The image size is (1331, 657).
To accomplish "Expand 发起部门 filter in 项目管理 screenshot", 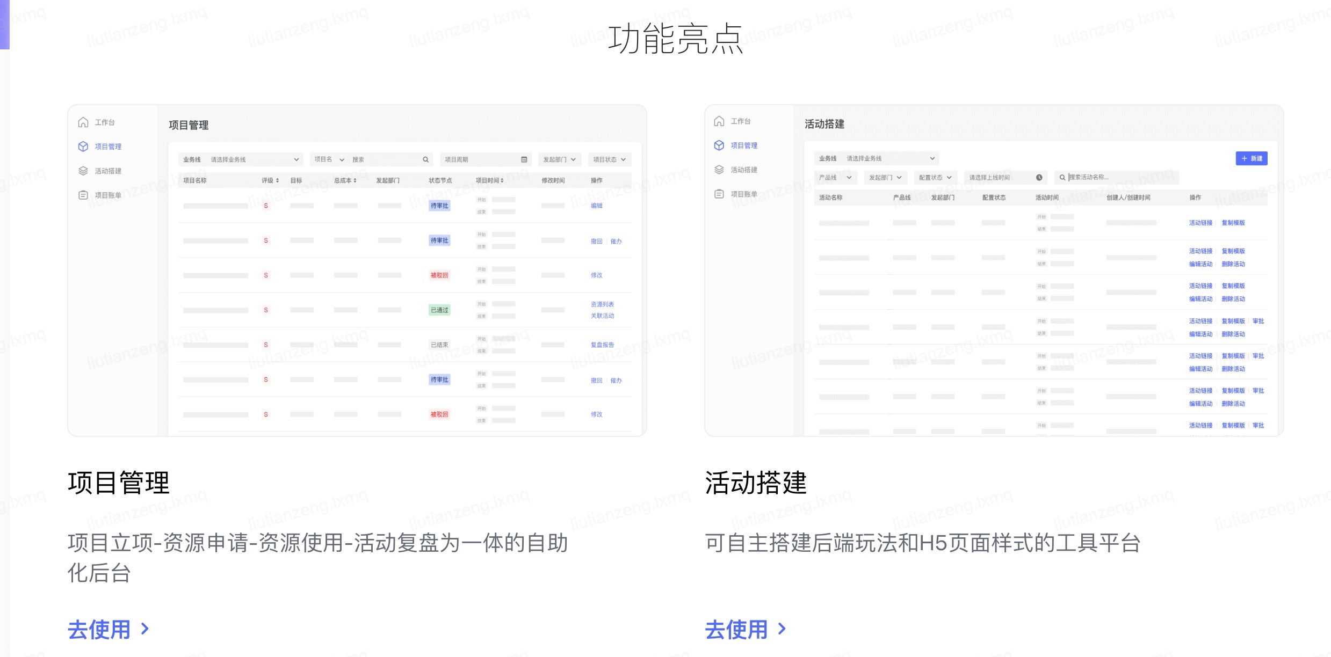I will pos(560,159).
